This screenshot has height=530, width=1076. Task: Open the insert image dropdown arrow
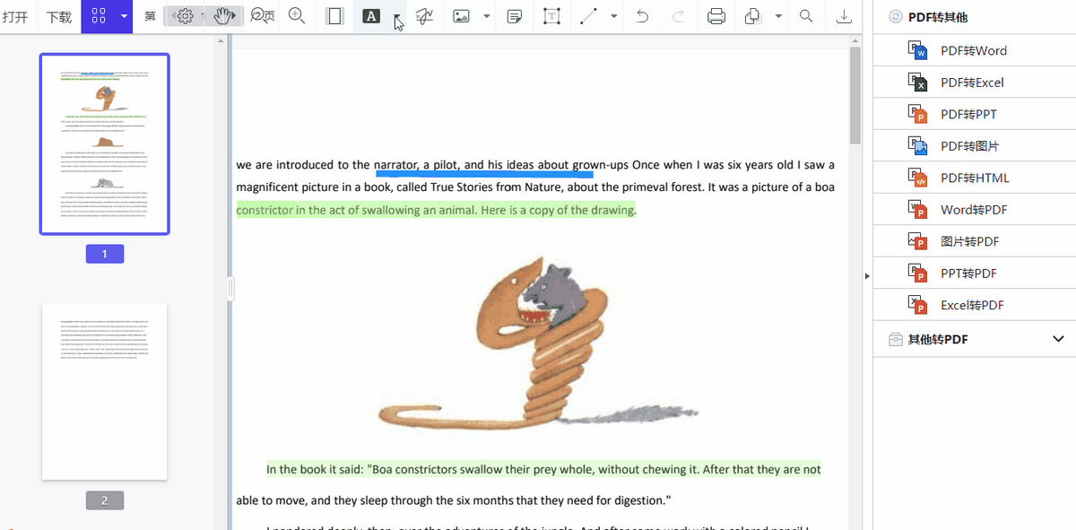[487, 16]
